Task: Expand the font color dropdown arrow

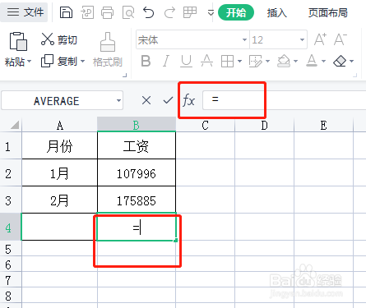Action: tap(323, 62)
